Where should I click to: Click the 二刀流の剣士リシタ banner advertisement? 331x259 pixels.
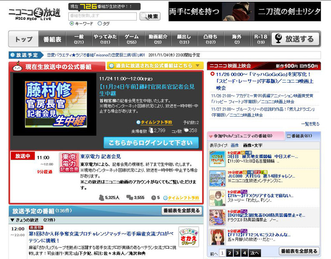point(245,11)
